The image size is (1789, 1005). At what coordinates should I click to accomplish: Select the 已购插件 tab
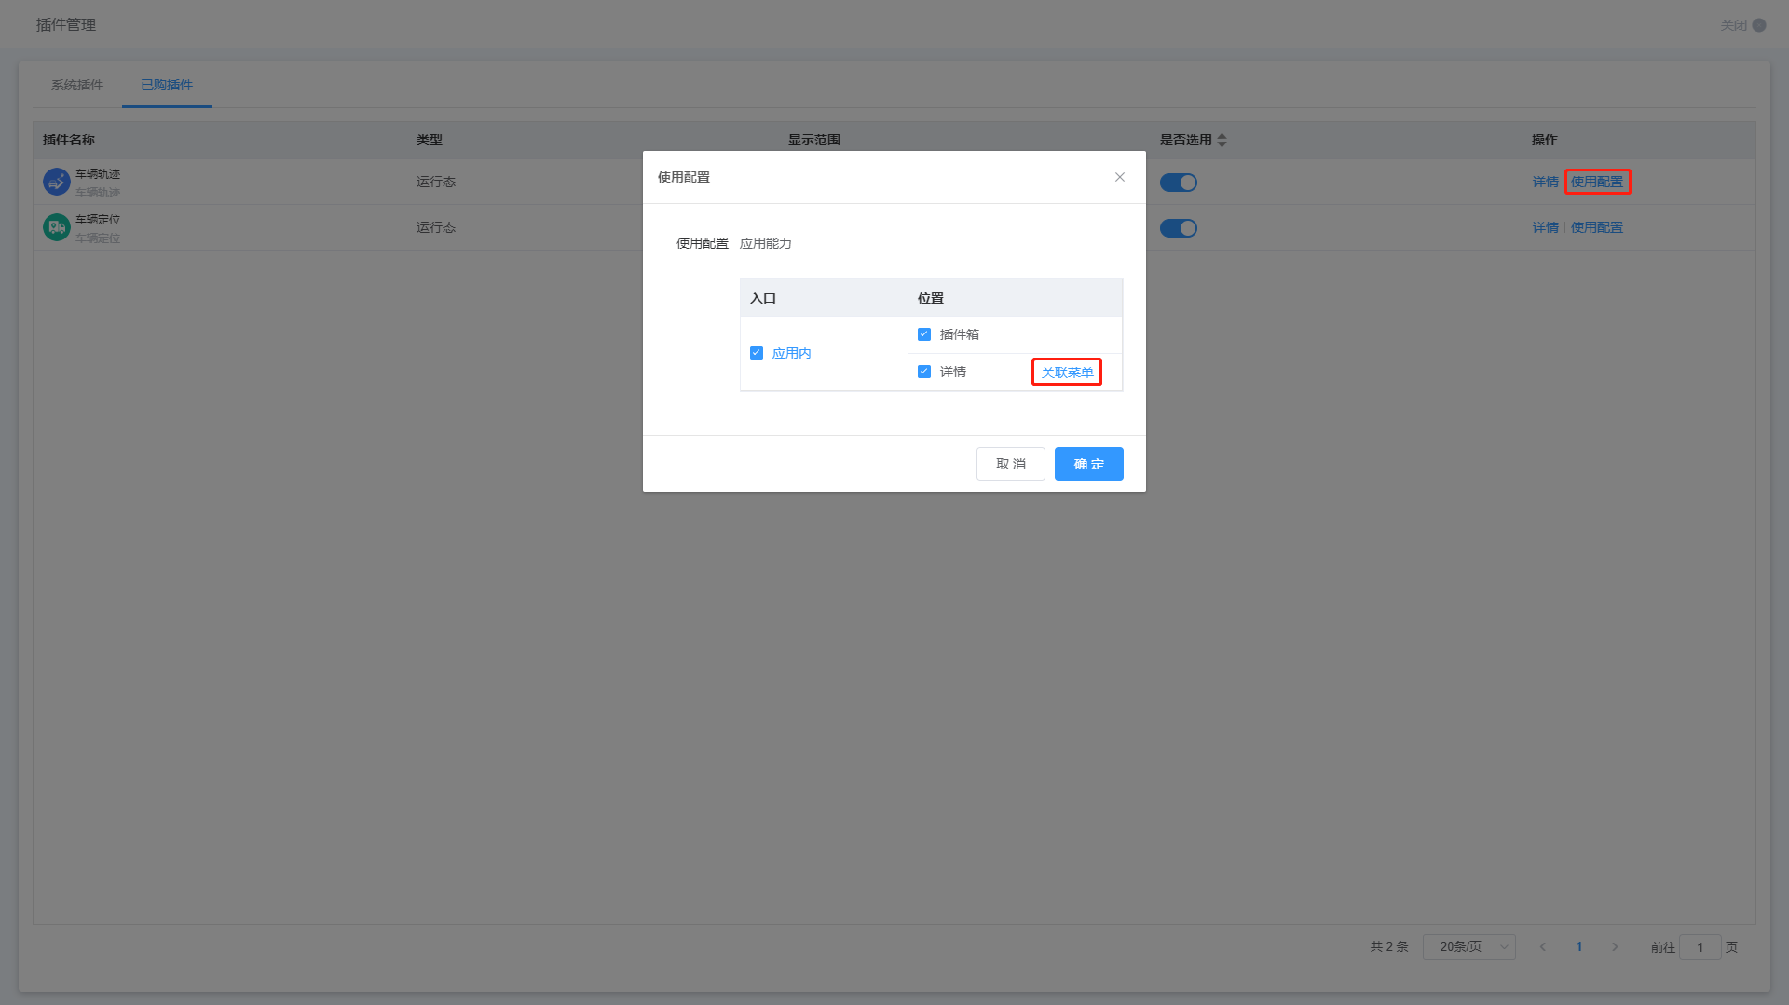pyautogui.click(x=167, y=85)
